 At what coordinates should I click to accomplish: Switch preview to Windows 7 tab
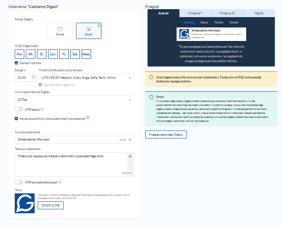[x=195, y=13]
